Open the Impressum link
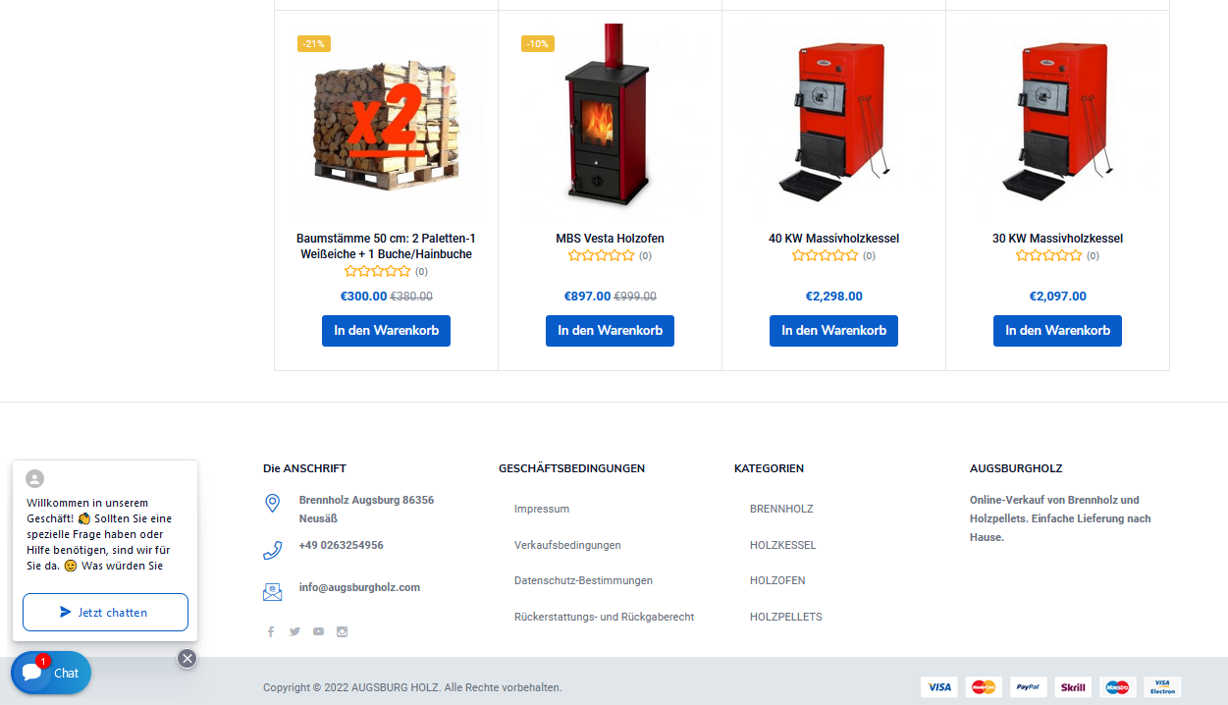Image resolution: width=1228 pixels, height=705 pixels. pos(542,509)
